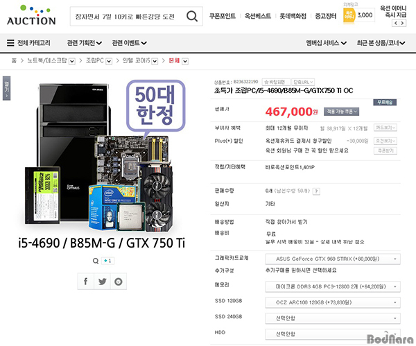Open the 관련 기획전 menu
The image size is (416, 346).
pos(85,43)
